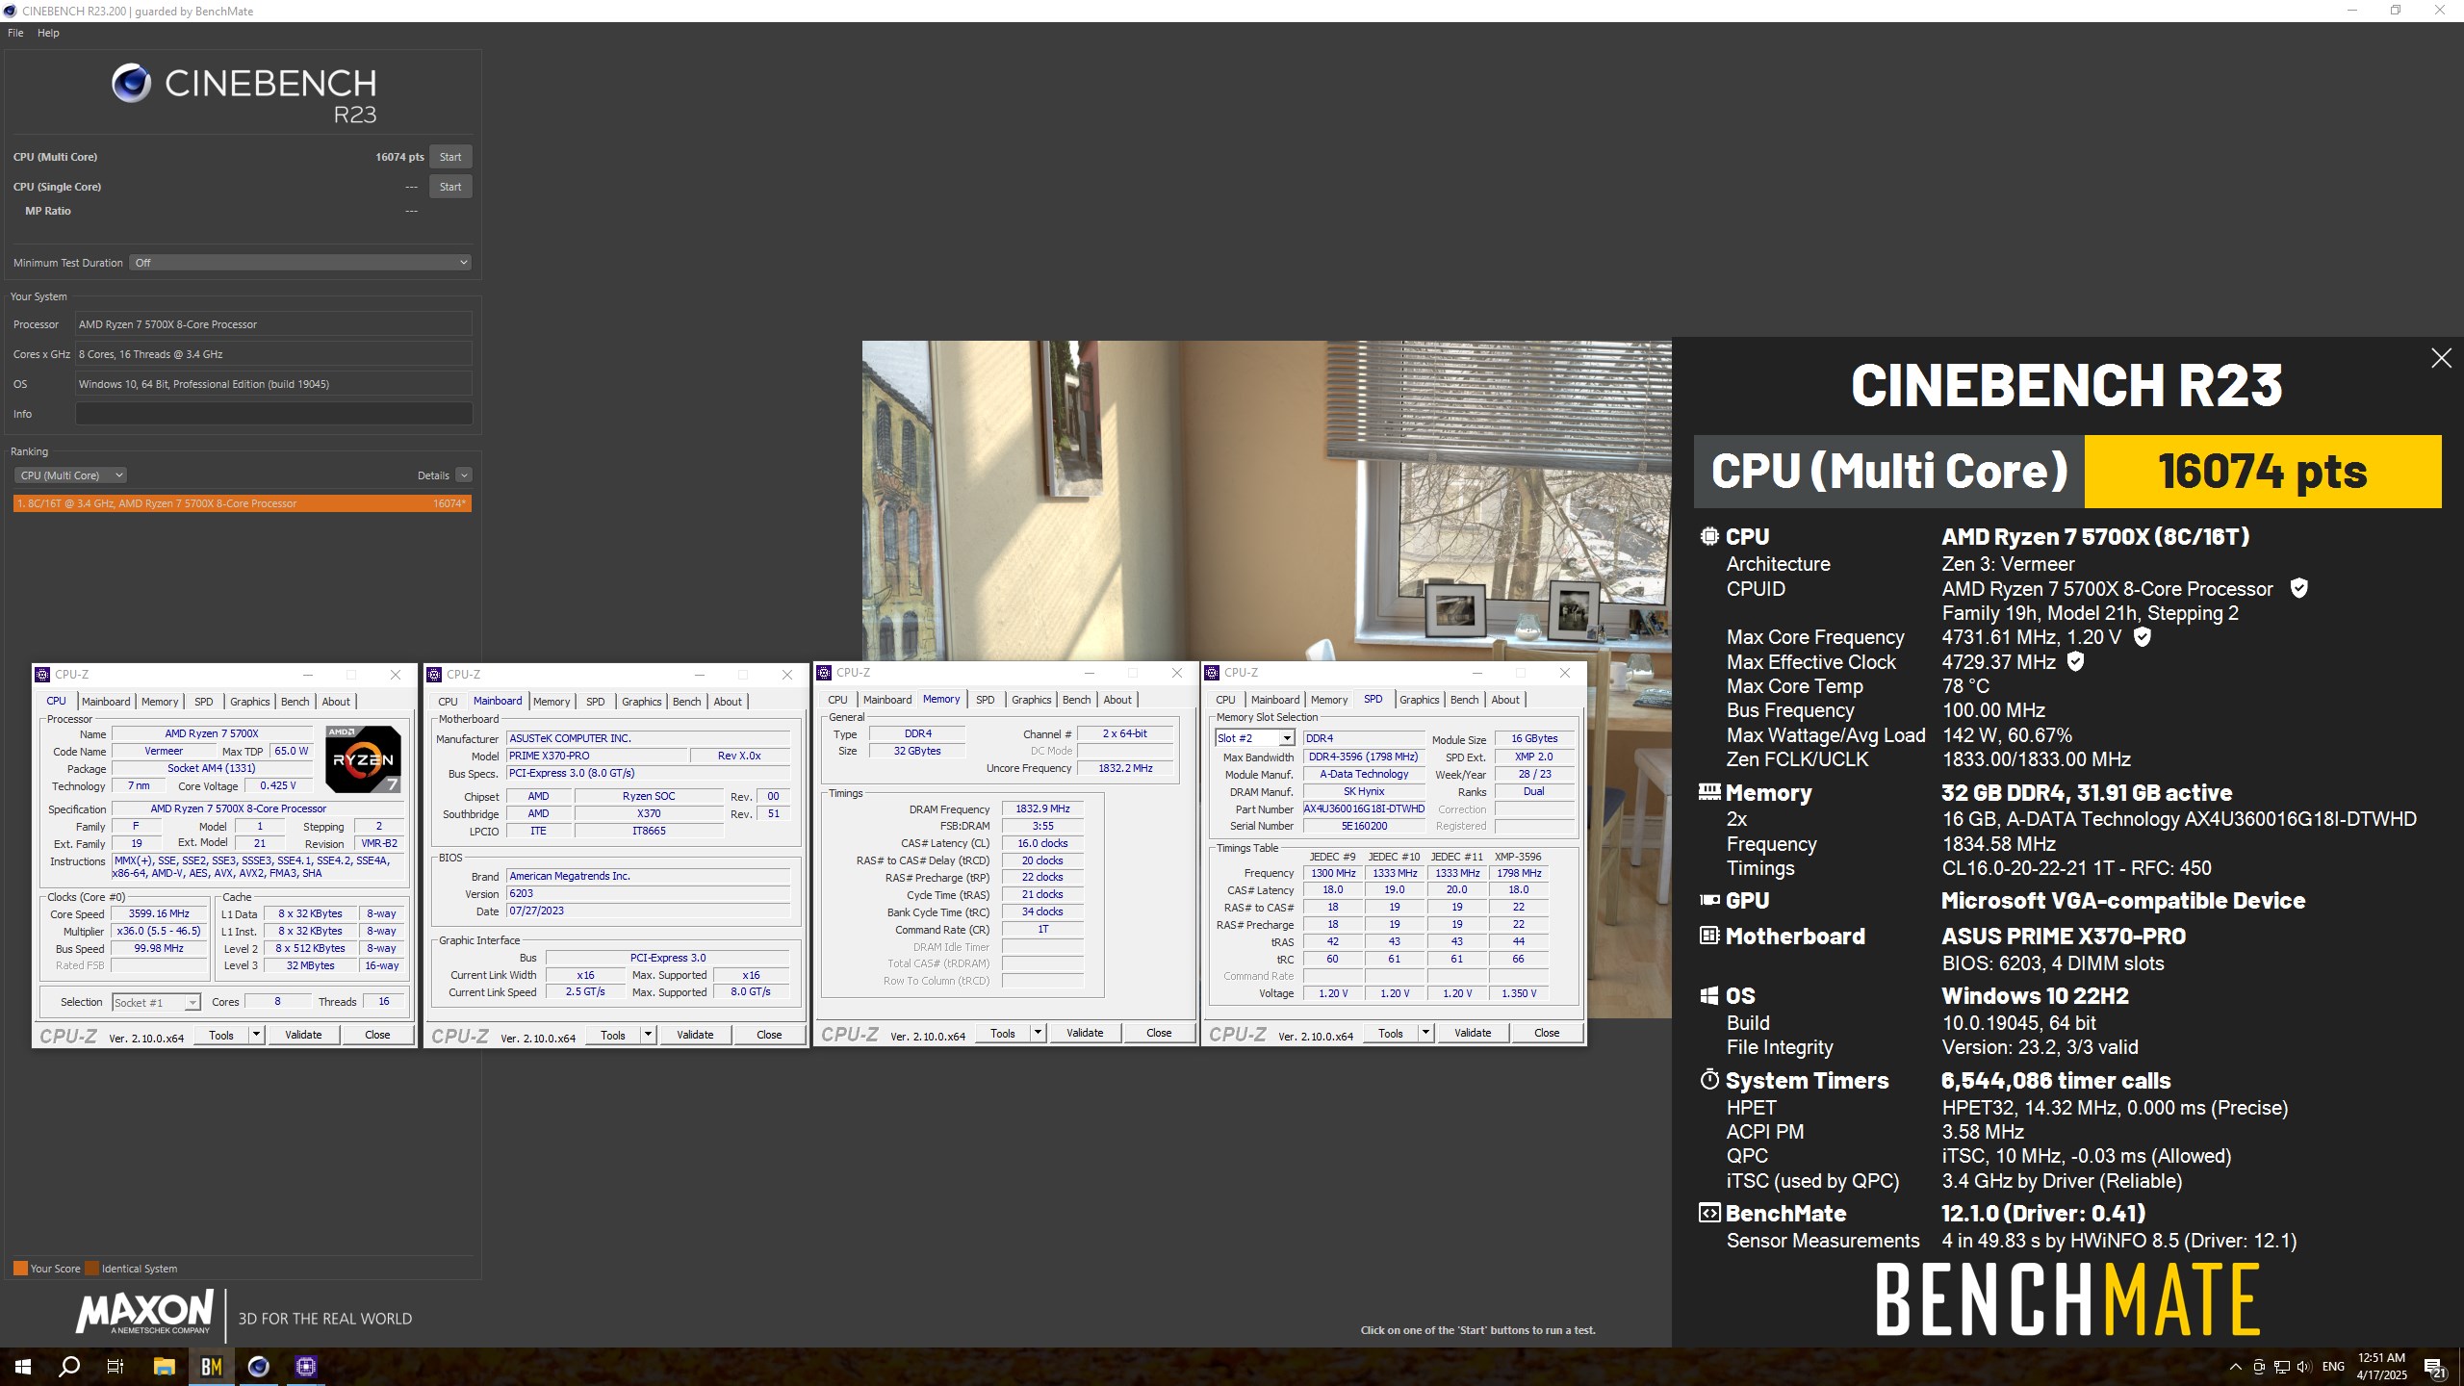Open the volume control in tray
The image size is (2464, 1386).
[x=2303, y=1367]
